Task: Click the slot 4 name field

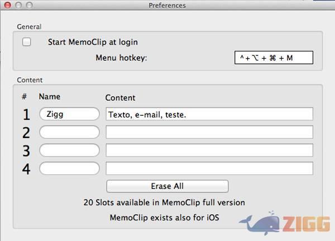Action: 69,168
